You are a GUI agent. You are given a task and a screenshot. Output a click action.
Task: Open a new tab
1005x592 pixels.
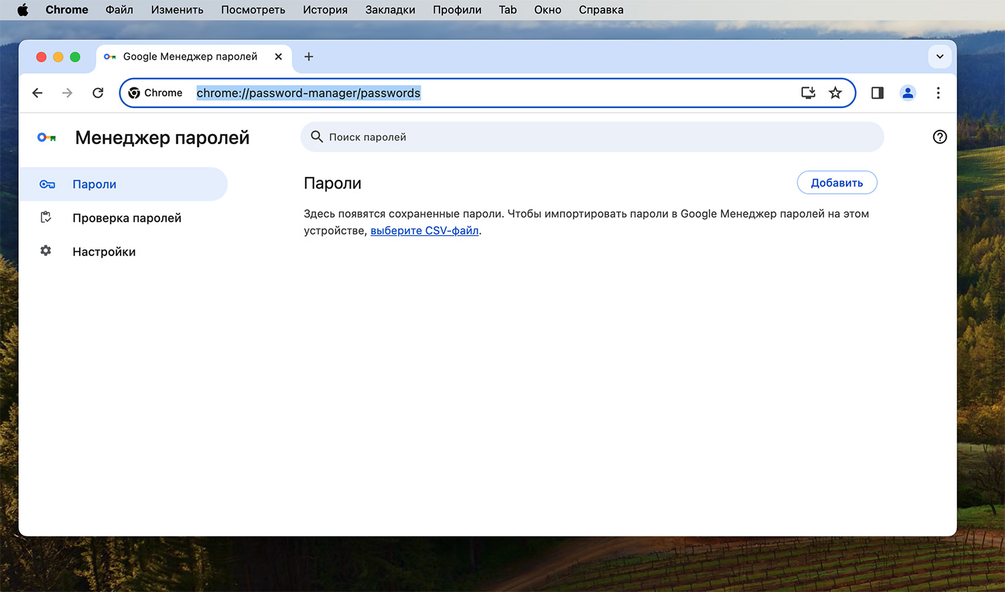point(309,57)
